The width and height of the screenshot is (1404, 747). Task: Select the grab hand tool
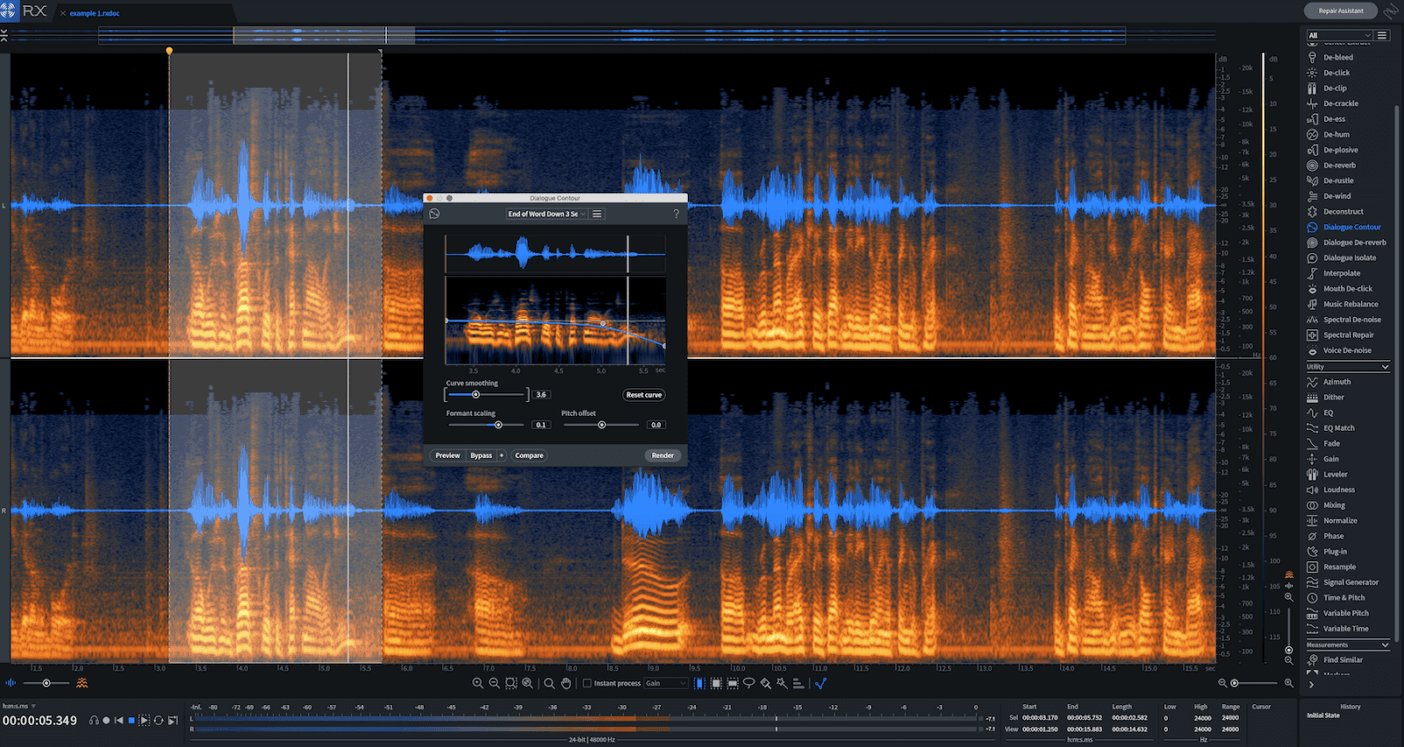(x=566, y=683)
